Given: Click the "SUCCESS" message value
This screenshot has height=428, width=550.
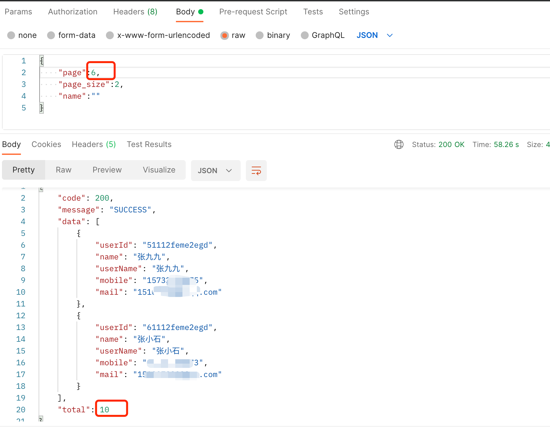Looking at the screenshot, I should 130,210.
